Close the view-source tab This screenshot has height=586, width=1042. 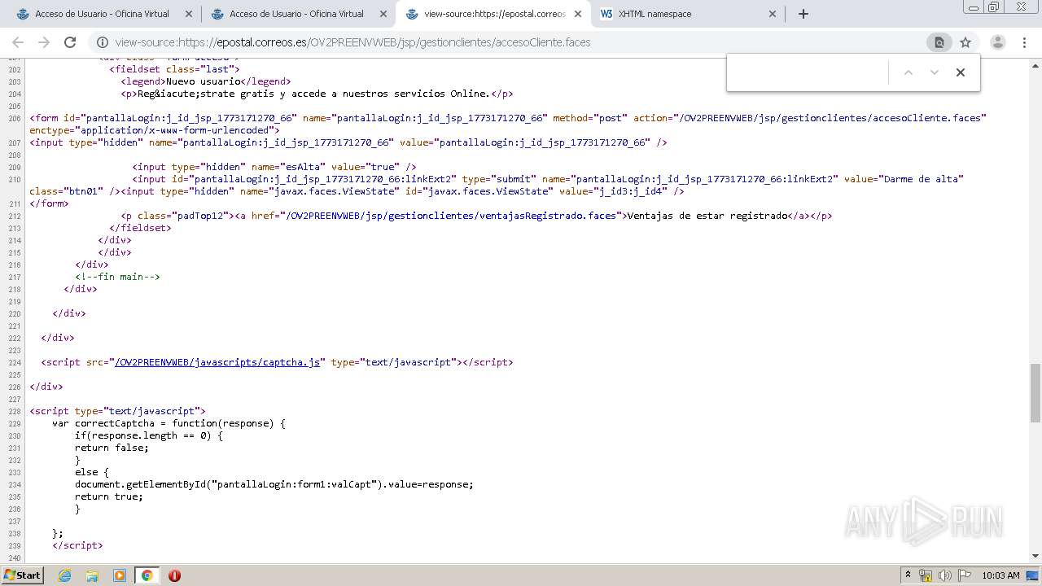tap(577, 14)
